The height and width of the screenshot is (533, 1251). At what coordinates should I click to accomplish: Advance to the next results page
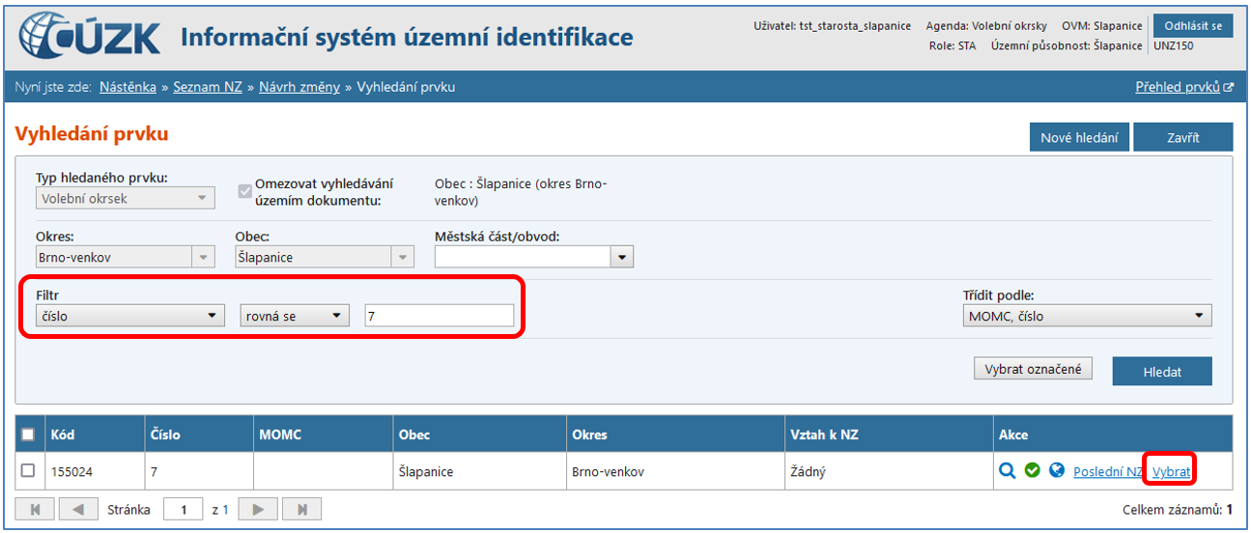tap(258, 509)
